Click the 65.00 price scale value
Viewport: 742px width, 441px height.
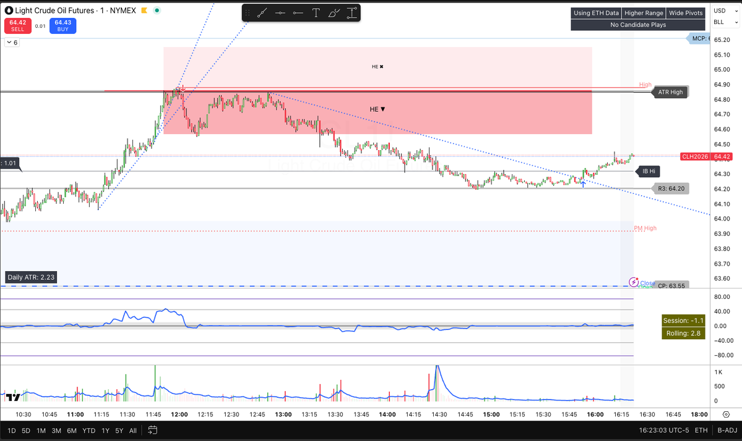722,70
